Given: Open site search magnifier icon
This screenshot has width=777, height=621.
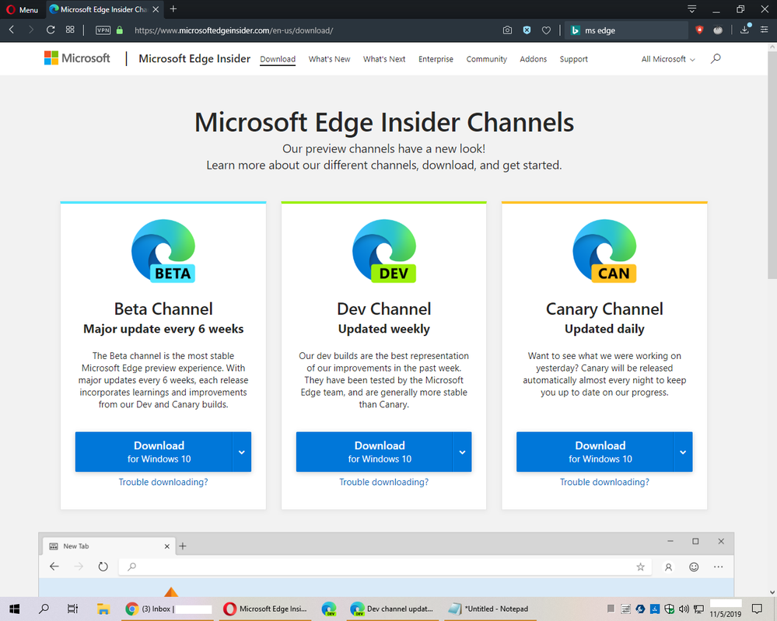Looking at the screenshot, I should tap(716, 59).
